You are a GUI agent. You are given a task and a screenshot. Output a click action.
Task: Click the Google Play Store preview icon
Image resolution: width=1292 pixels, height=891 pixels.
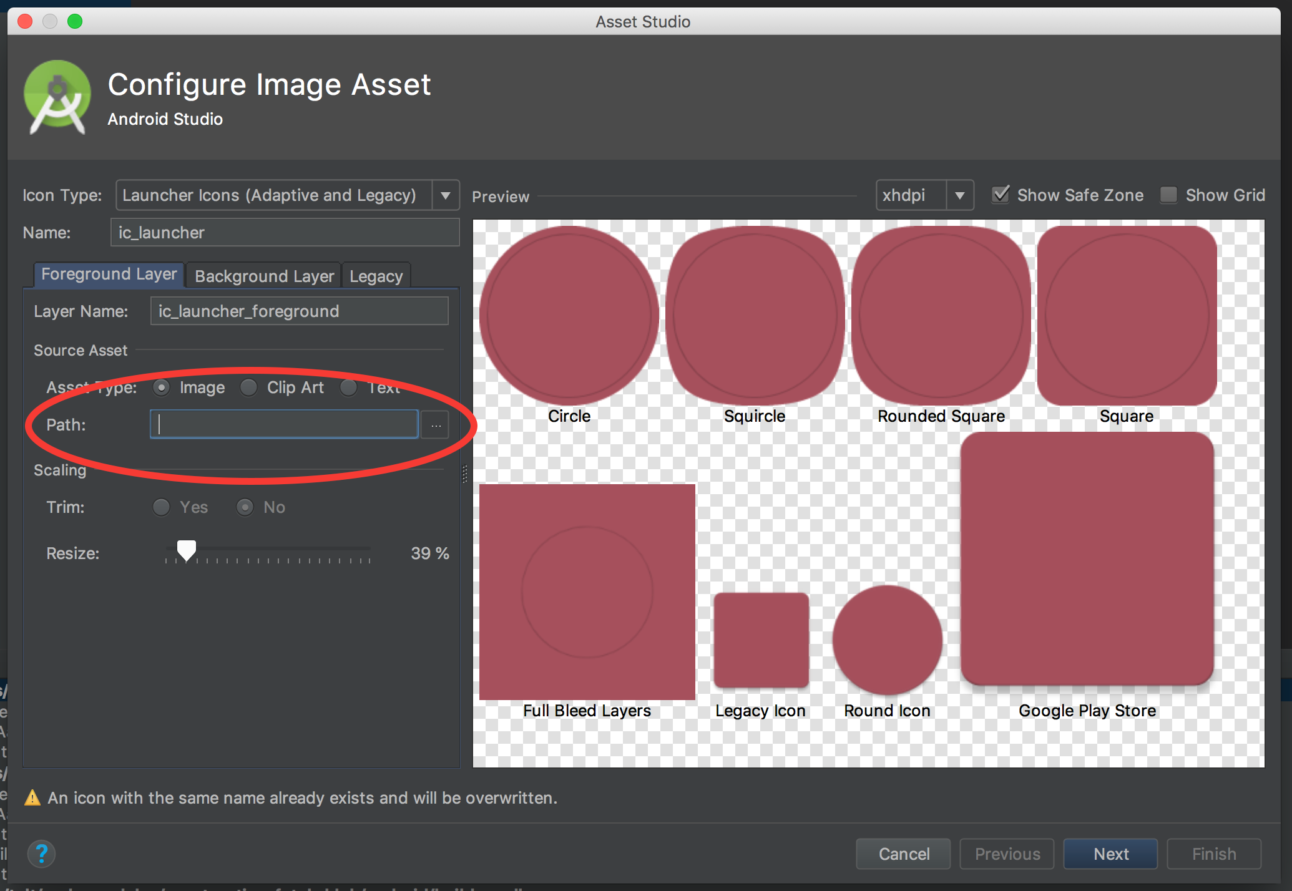pyautogui.click(x=1087, y=558)
